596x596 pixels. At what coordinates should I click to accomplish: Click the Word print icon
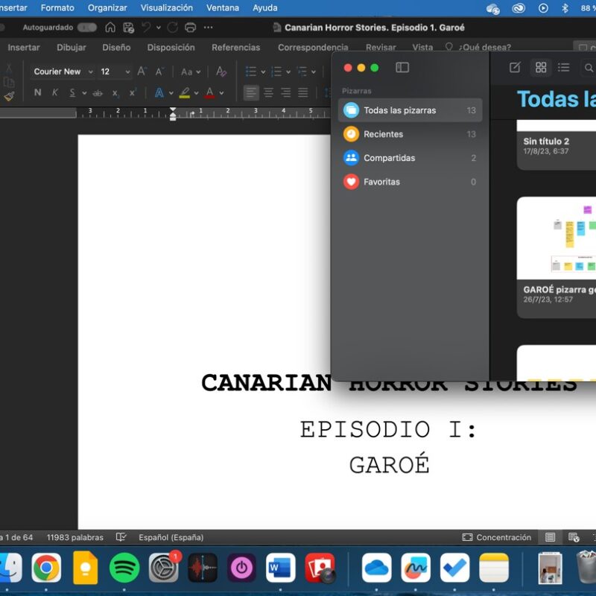tap(191, 28)
